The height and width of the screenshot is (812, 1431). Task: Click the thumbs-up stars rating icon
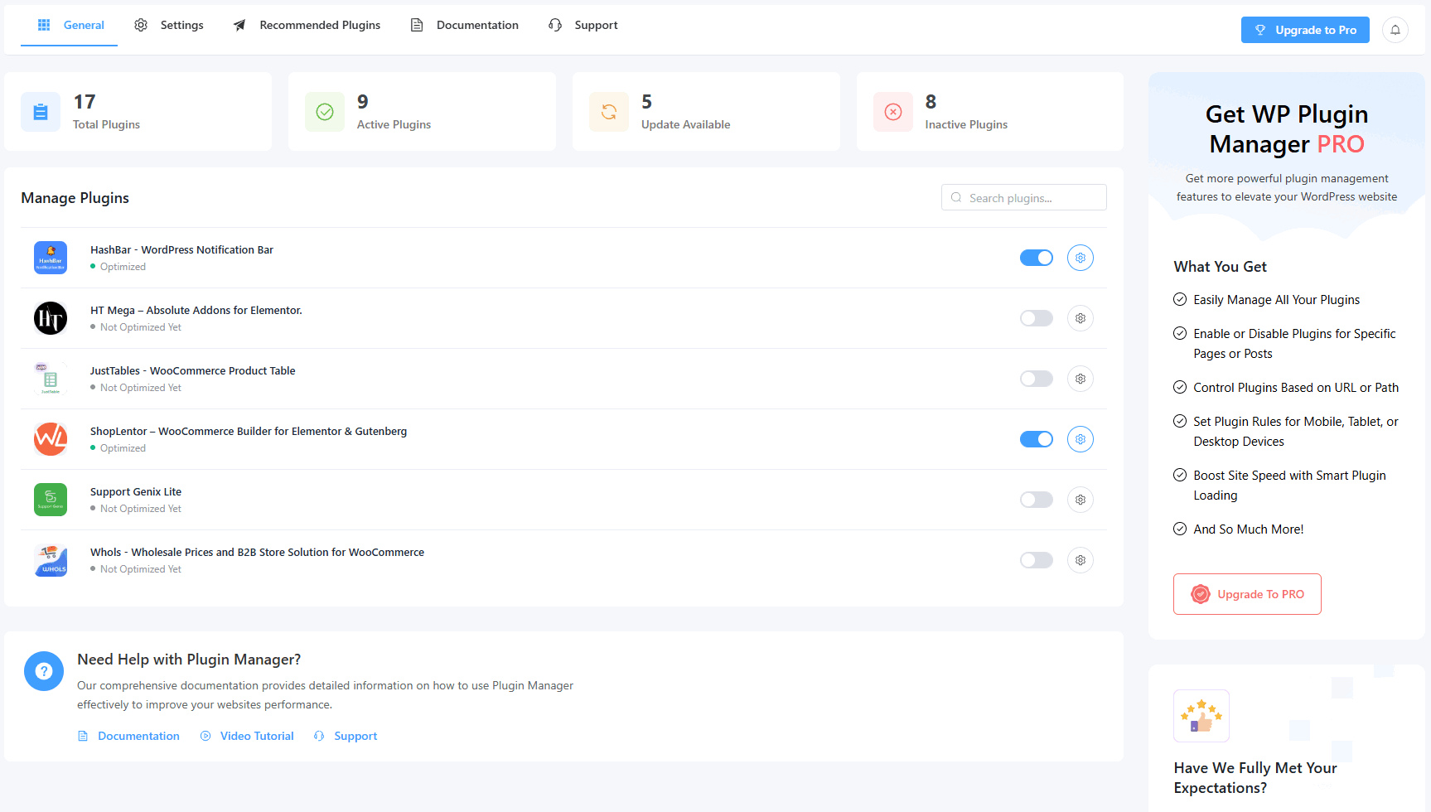[1201, 716]
